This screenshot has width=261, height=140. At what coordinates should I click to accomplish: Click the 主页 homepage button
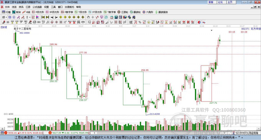(x=231, y=2)
